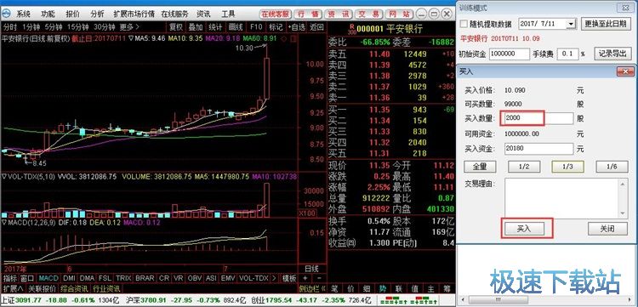Select the 细 sidebar tab icon
Image resolution: width=638 pixels, height=307 pixels.
pos(366,288)
